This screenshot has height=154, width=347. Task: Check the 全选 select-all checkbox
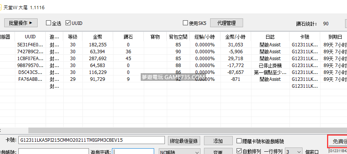[49, 23]
